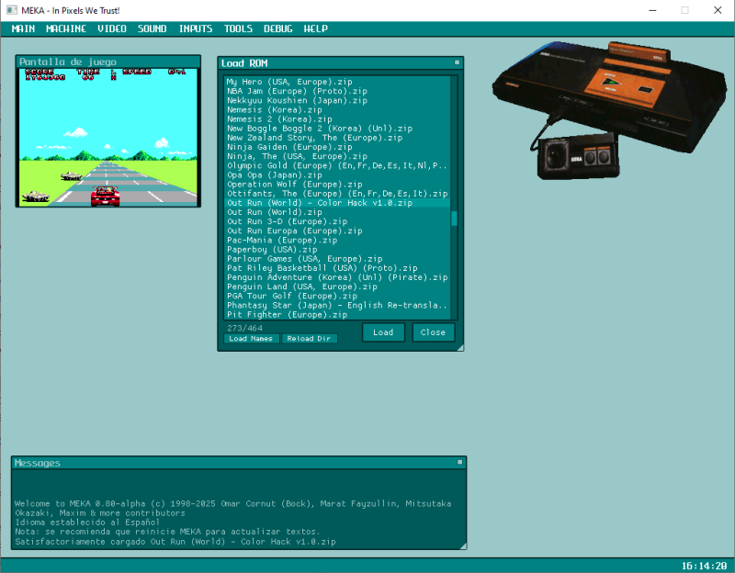The height and width of the screenshot is (573, 735).
Task: Select Nekkyuu Koushien (Japan).zip
Action: pyautogui.click(x=337, y=100)
